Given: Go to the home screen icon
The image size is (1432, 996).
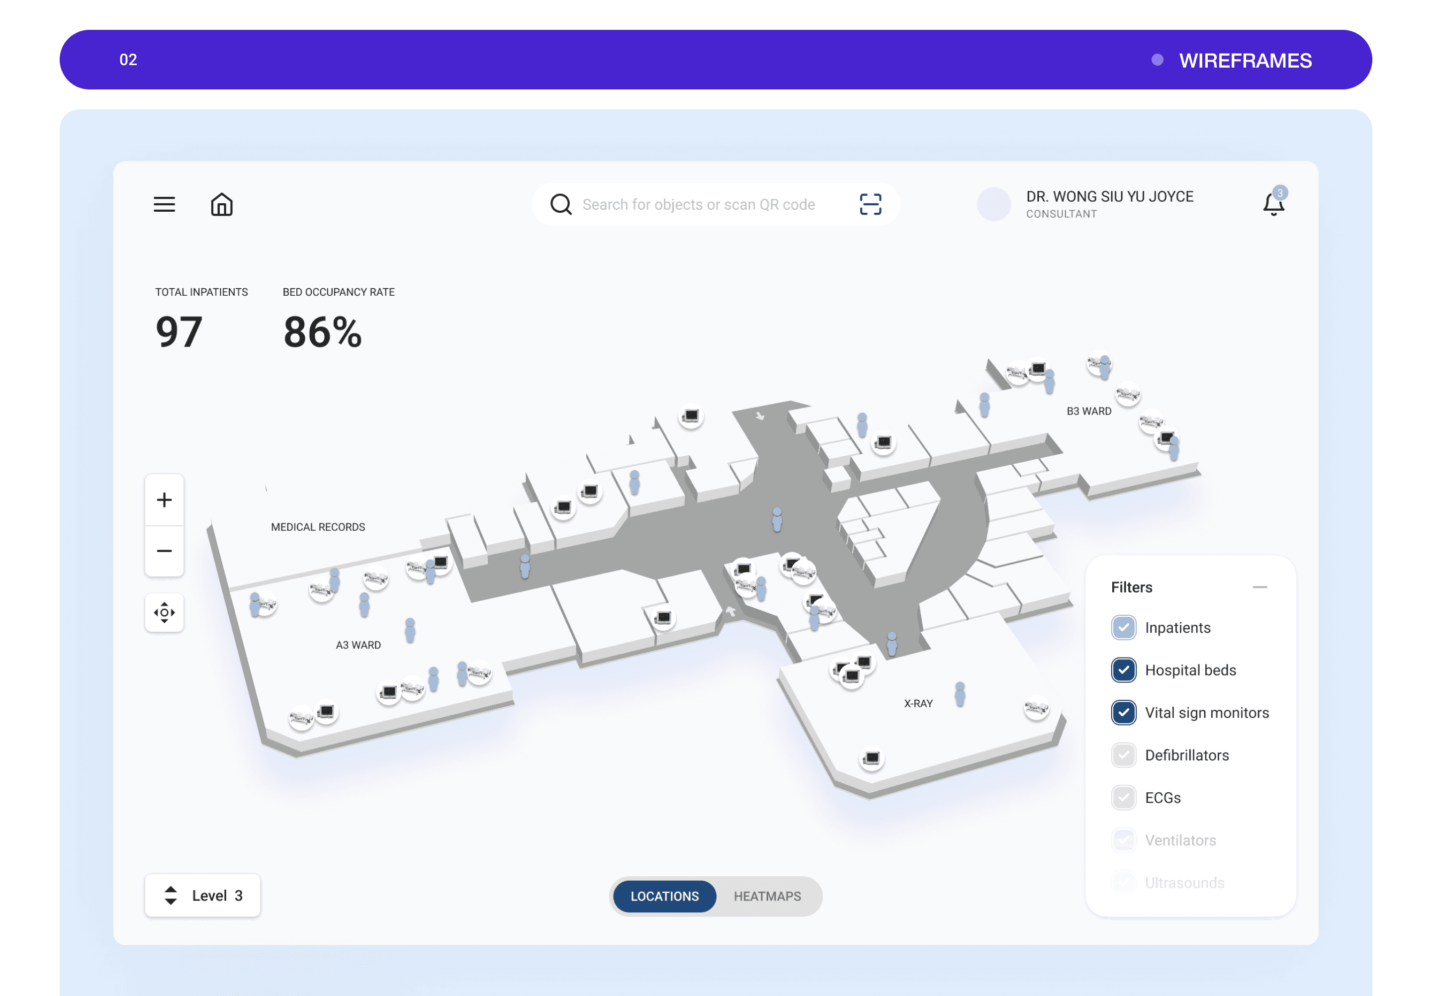Looking at the screenshot, I should [x=221, y=204].
